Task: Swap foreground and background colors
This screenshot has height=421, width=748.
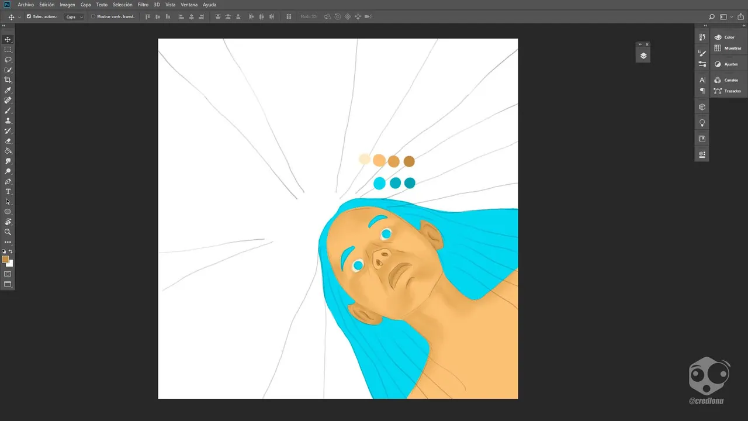Action: pyautogui.click(x=11, y=251)
